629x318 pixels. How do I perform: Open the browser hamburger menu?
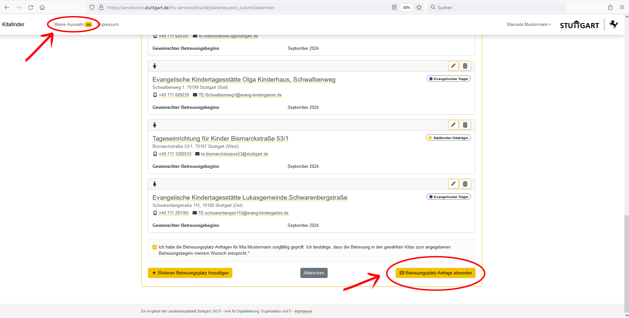pyautogui.click(x=622, y=8)
